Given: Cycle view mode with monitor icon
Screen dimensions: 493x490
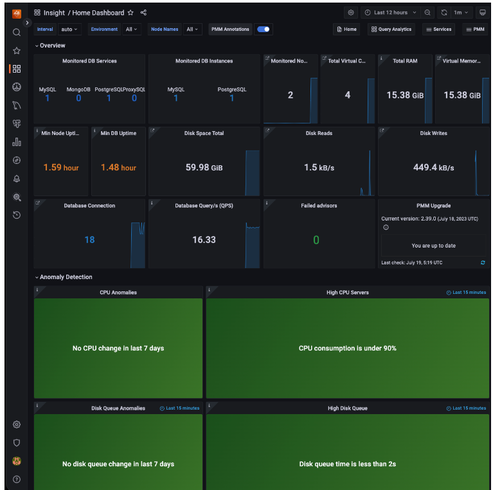Looking at the screenshot, I should point(482,13).
